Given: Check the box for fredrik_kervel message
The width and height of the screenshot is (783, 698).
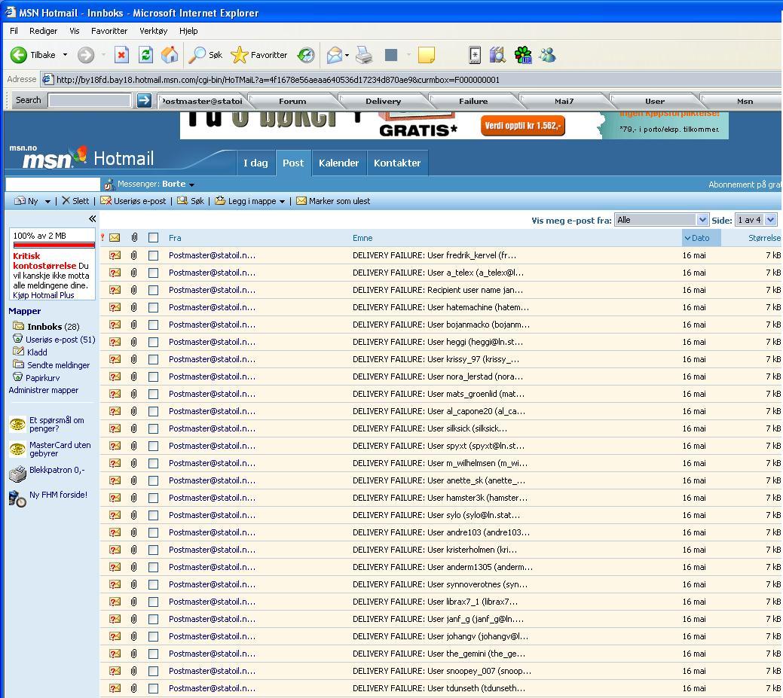Looking at the screenshot, I should click(x=153, y=255).
